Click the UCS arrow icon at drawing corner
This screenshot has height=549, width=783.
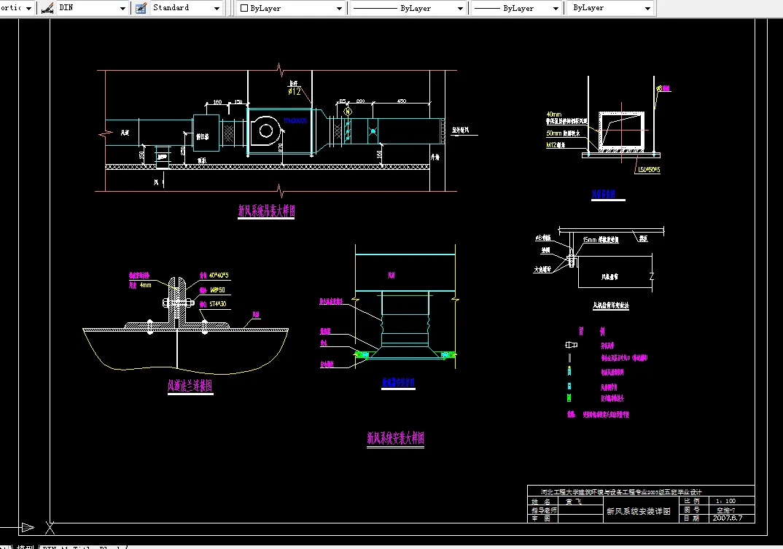(x=28, y=527)
